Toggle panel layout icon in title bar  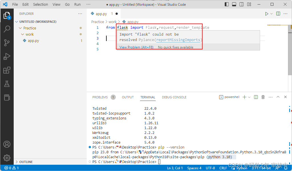pyautogui.click(x=234, y=4)
